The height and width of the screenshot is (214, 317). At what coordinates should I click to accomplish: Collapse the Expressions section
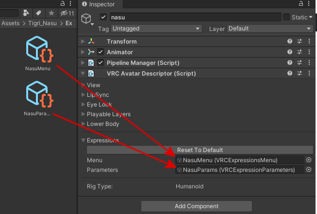point(83,140)
